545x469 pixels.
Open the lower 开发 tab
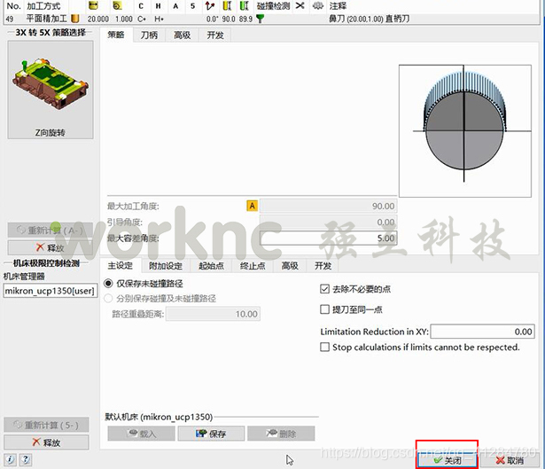point(323,266)
